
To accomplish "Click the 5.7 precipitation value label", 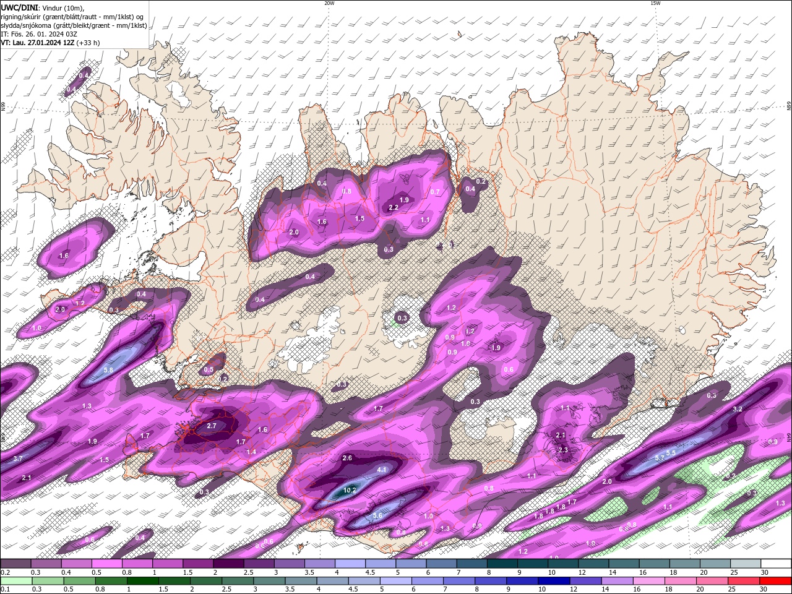I will [x=660, y=457].
